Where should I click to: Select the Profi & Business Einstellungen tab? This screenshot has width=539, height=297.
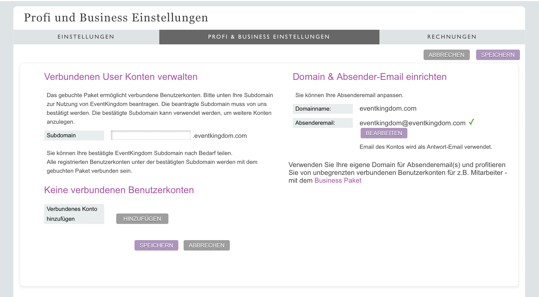(x=269, y=37)
